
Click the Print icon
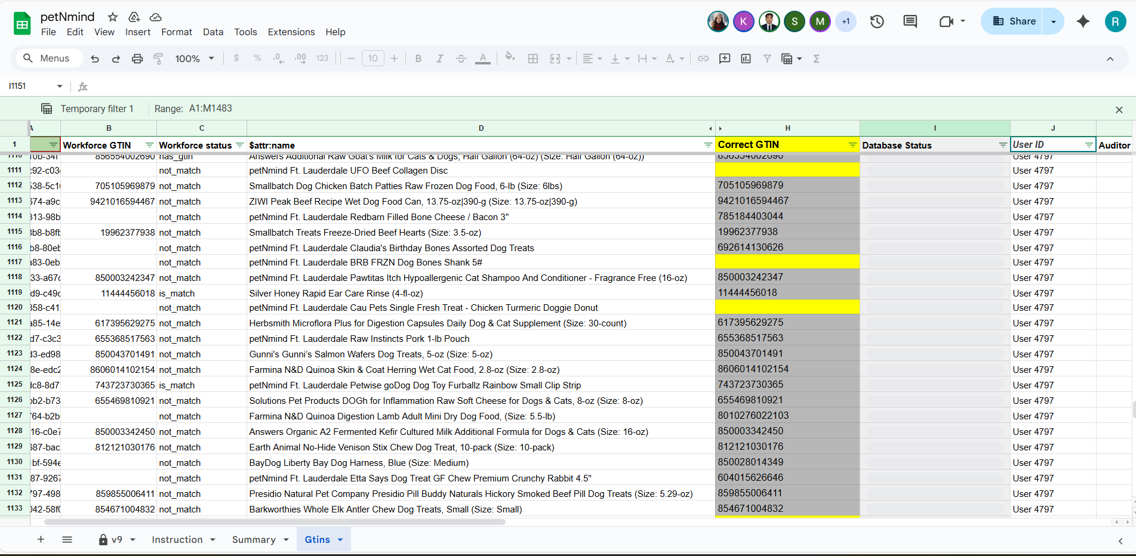[x=137, y=58]
